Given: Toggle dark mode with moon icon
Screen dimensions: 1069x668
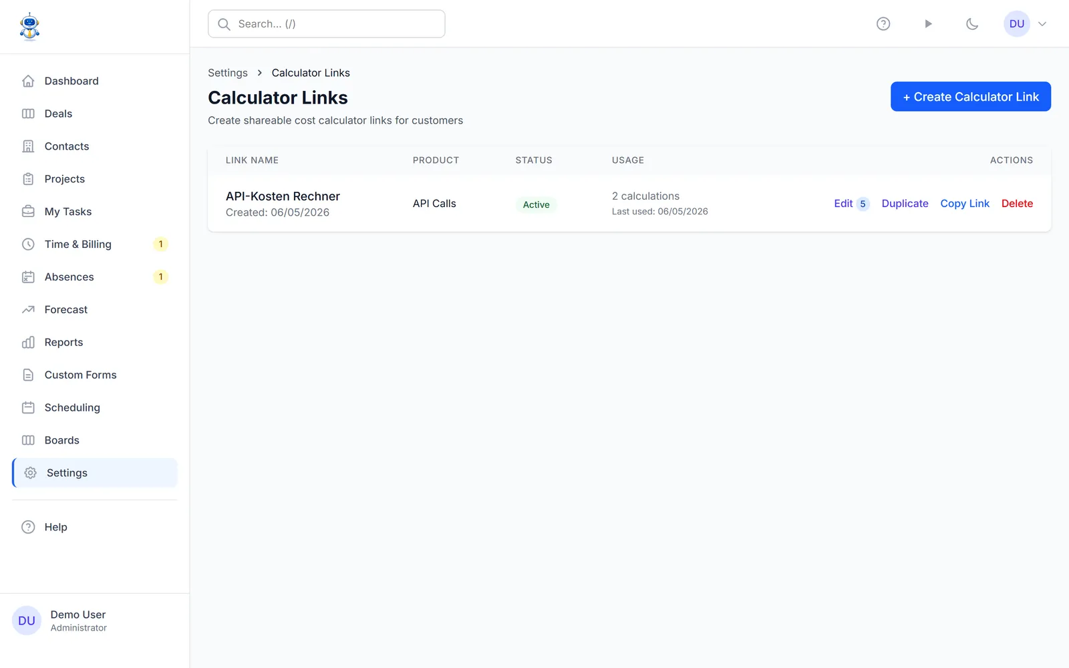Looking at the screenshot, I should [972, 24].
